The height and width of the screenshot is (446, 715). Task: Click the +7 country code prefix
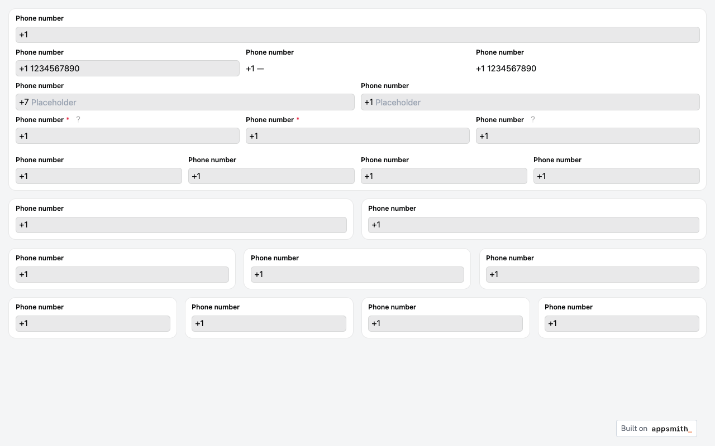pyautogui.click(x=23, y=102)
